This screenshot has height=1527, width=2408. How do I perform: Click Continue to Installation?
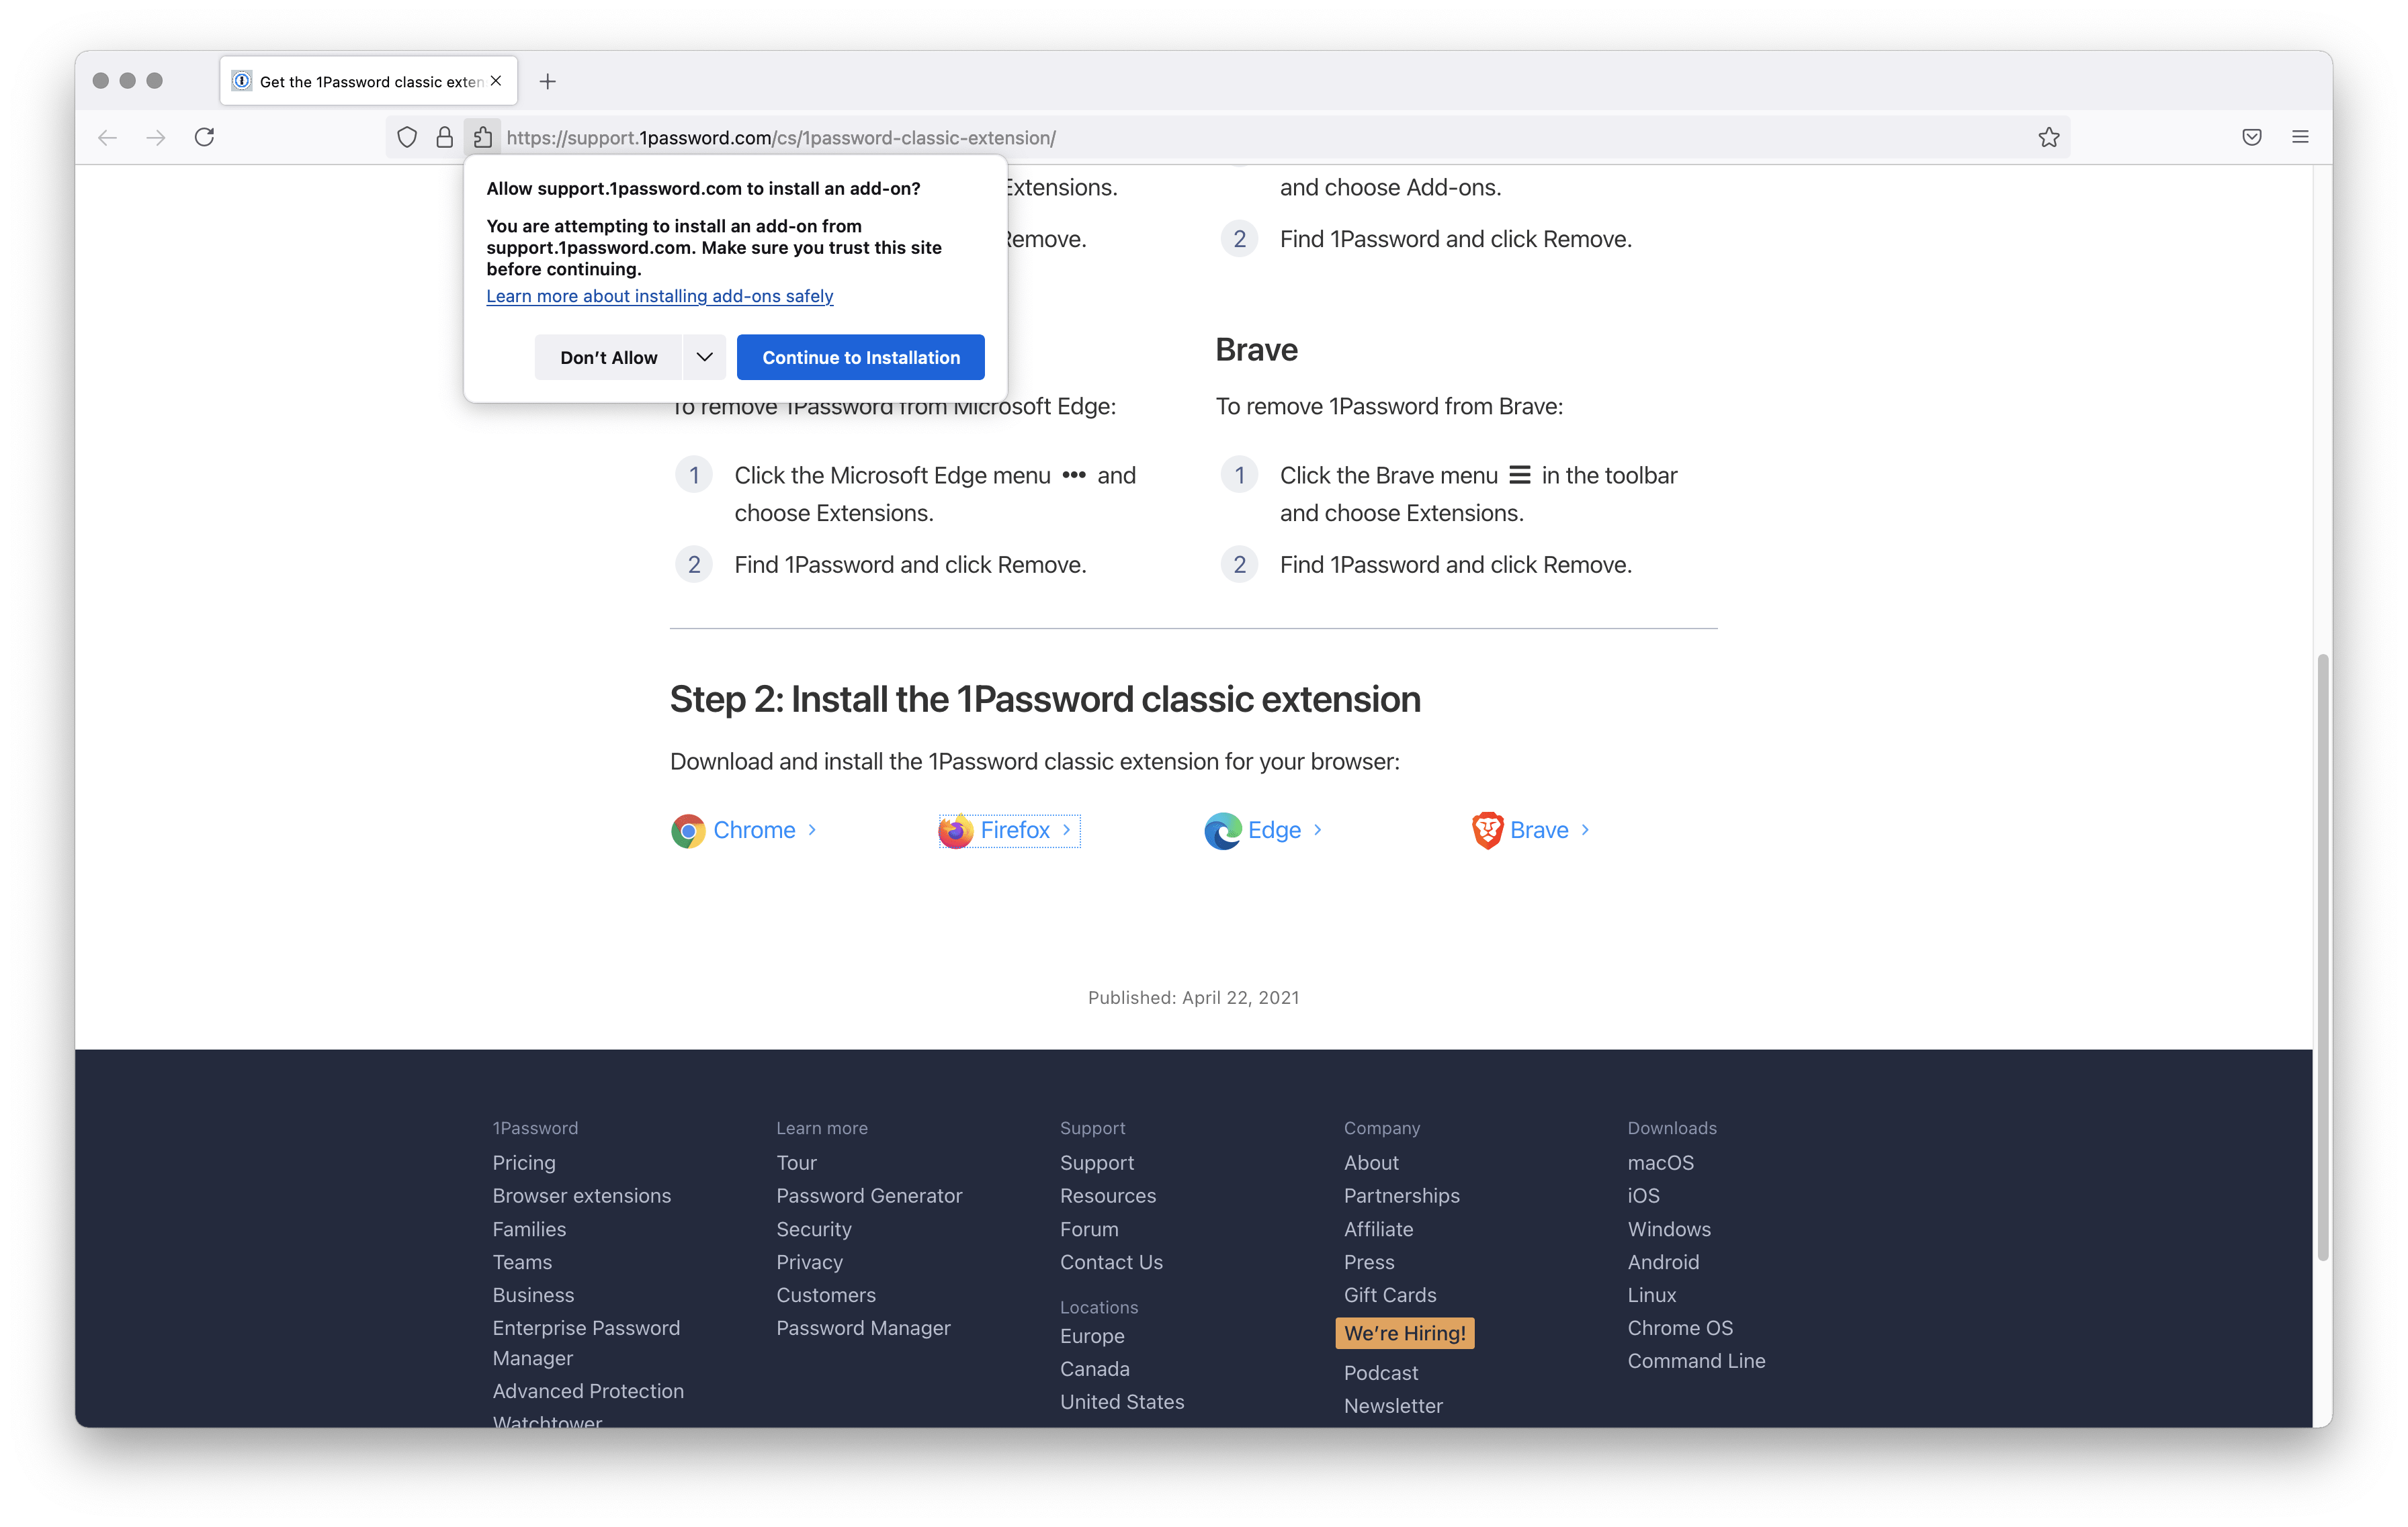(x=860, y=358)
